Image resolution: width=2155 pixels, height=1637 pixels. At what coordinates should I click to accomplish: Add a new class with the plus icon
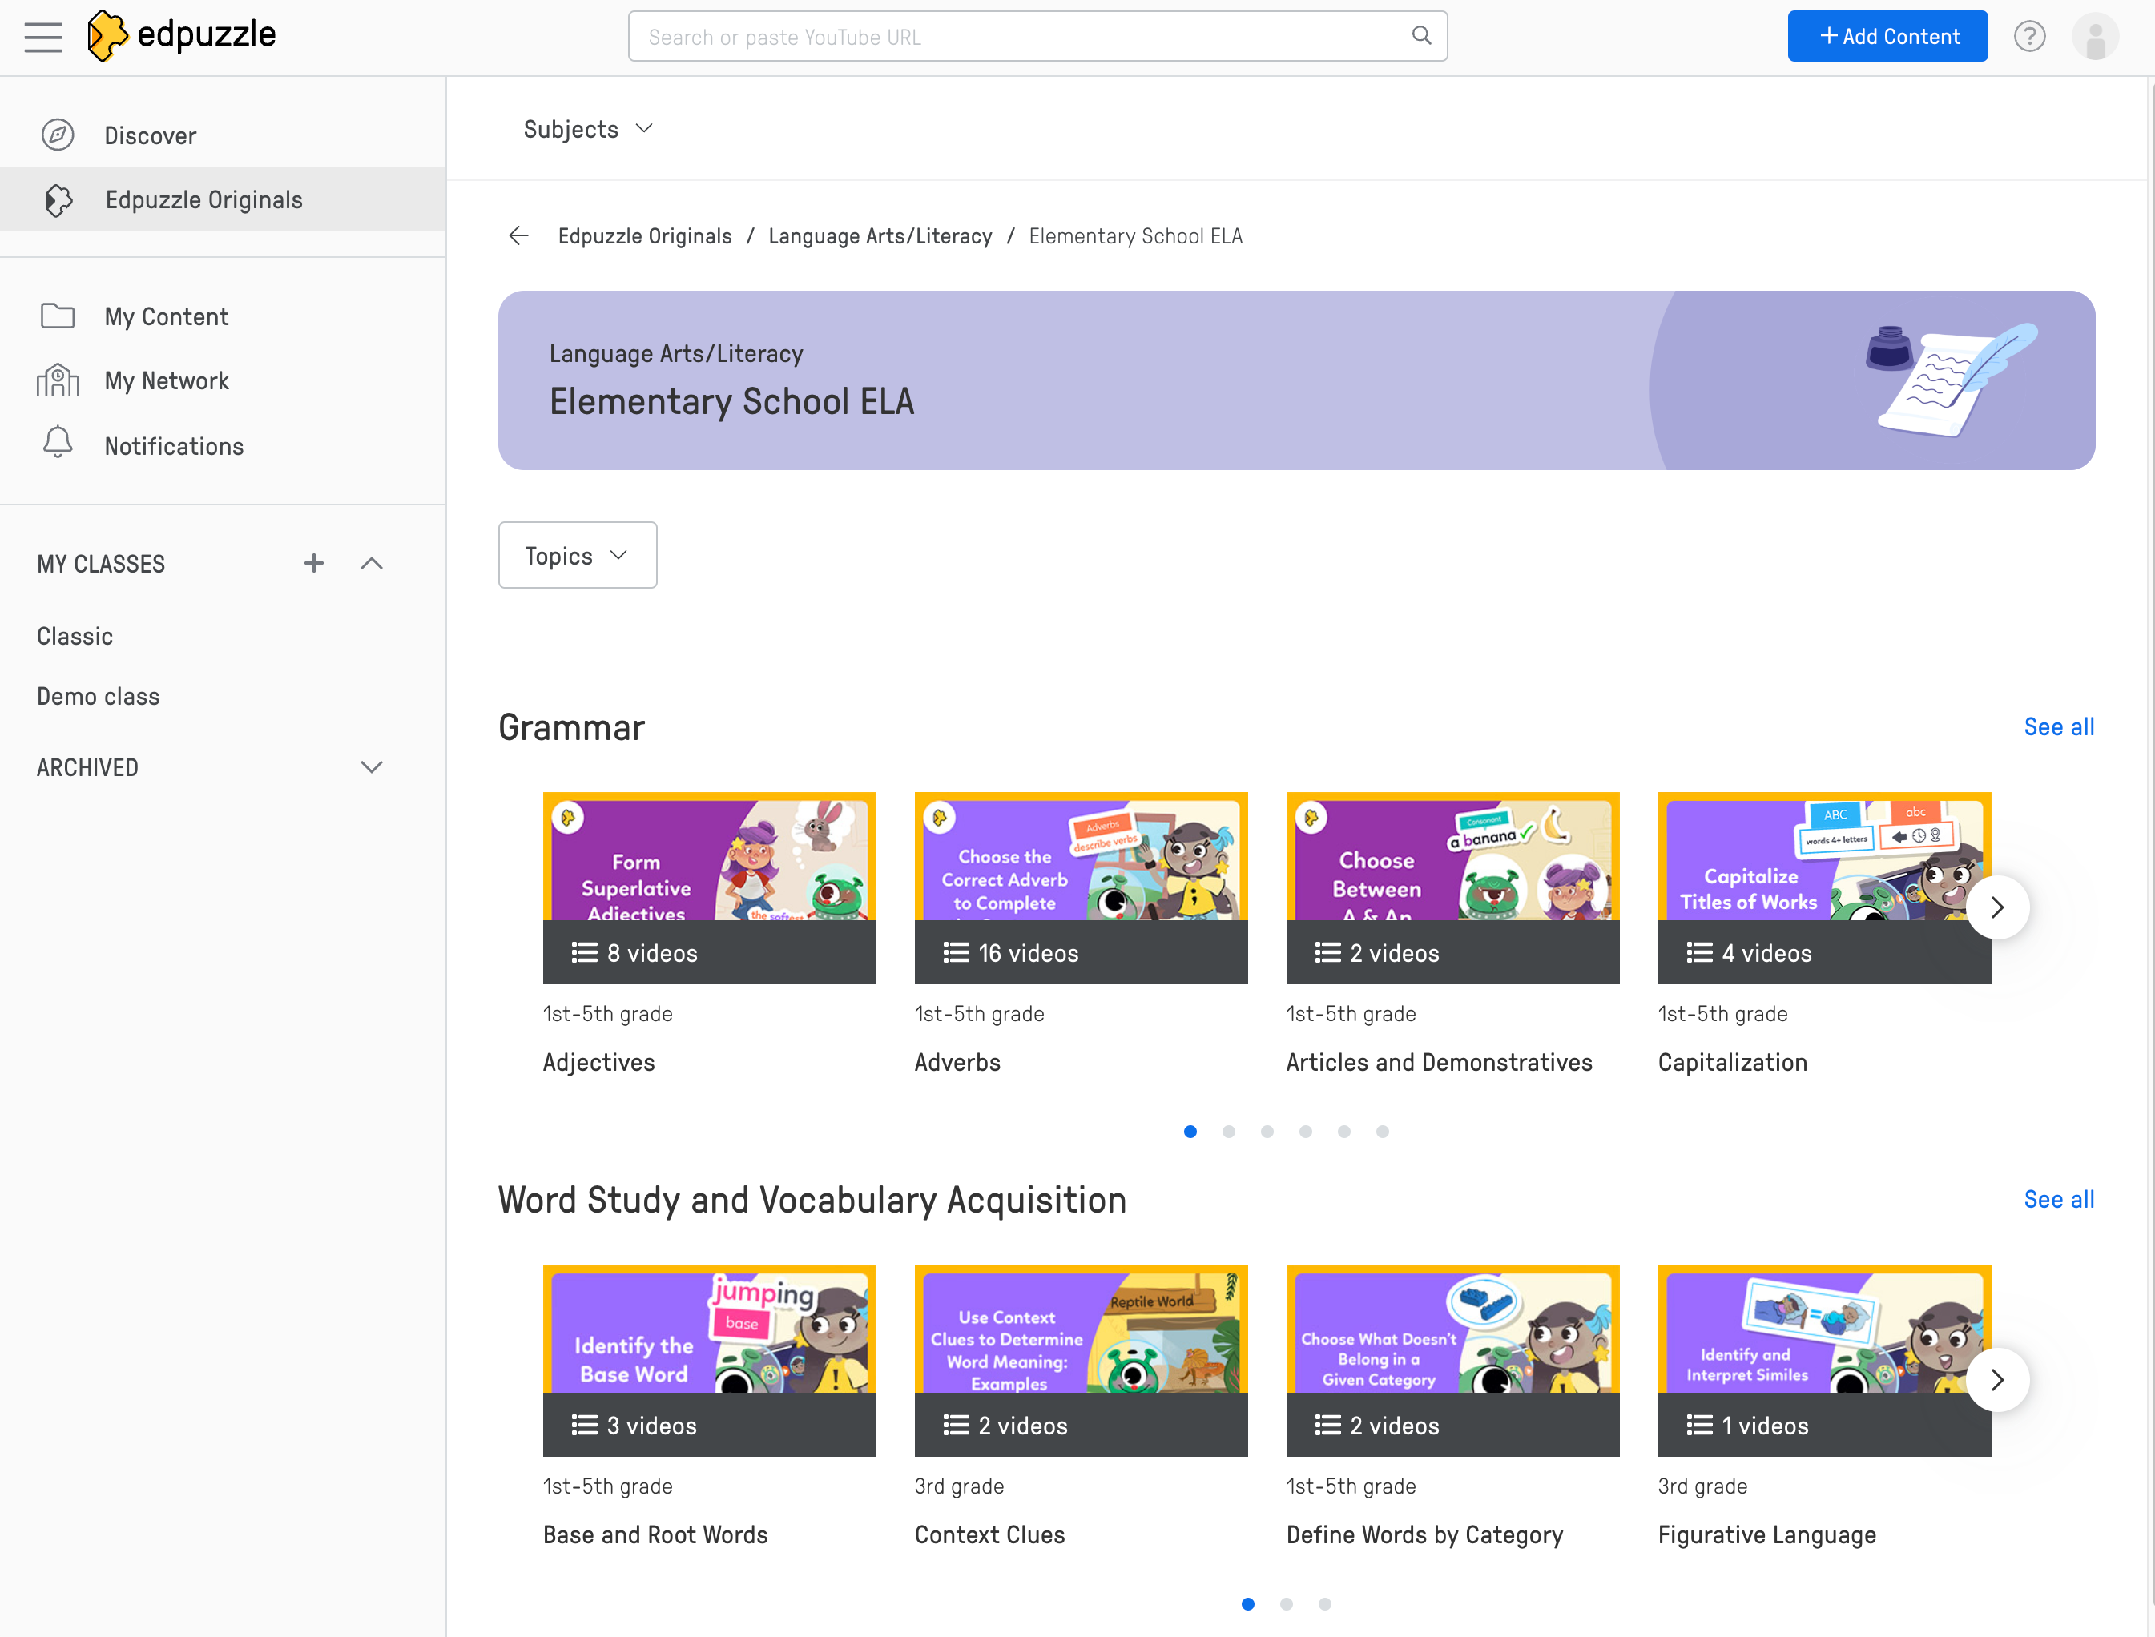tap(313, 563)
